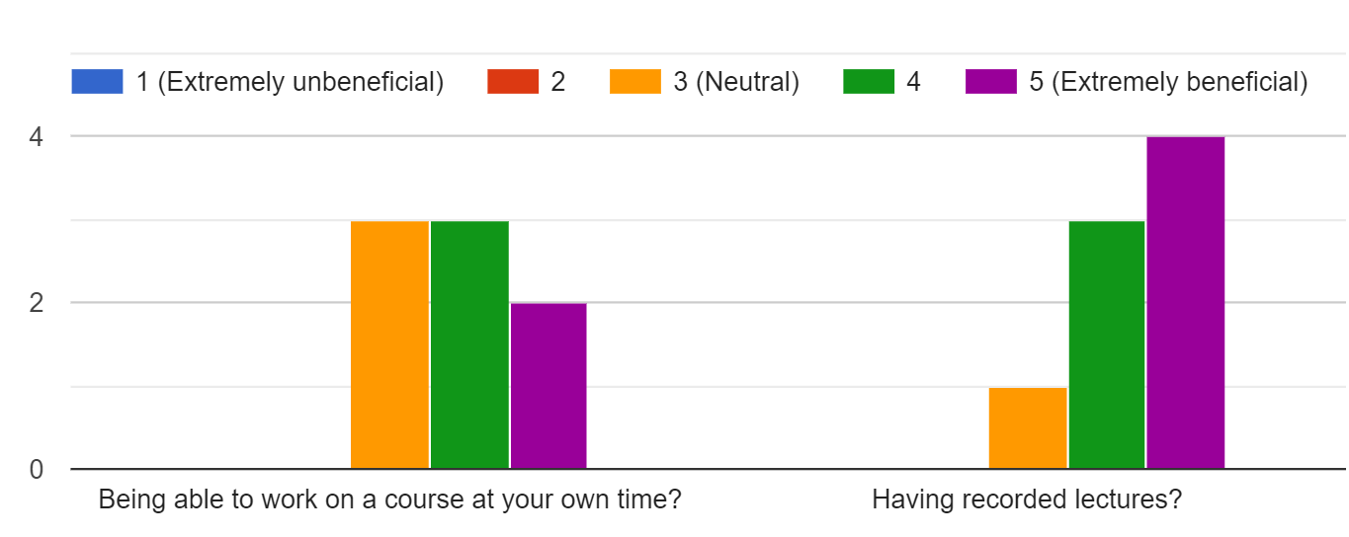Click the 'Being able to work on a course' label
This screenshot has height=537, width=1349.
tap(389, 500)
